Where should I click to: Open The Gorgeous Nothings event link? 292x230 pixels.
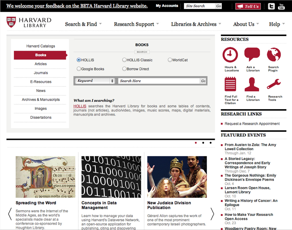250,178
